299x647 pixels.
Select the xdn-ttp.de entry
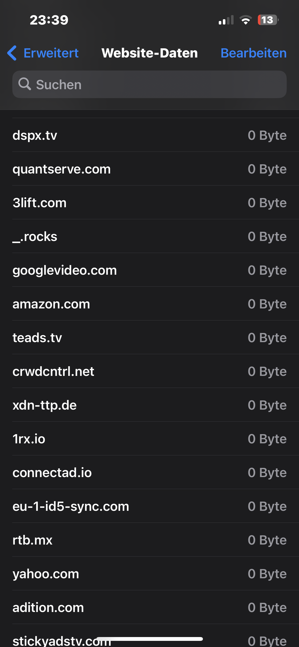pos(149,405)
